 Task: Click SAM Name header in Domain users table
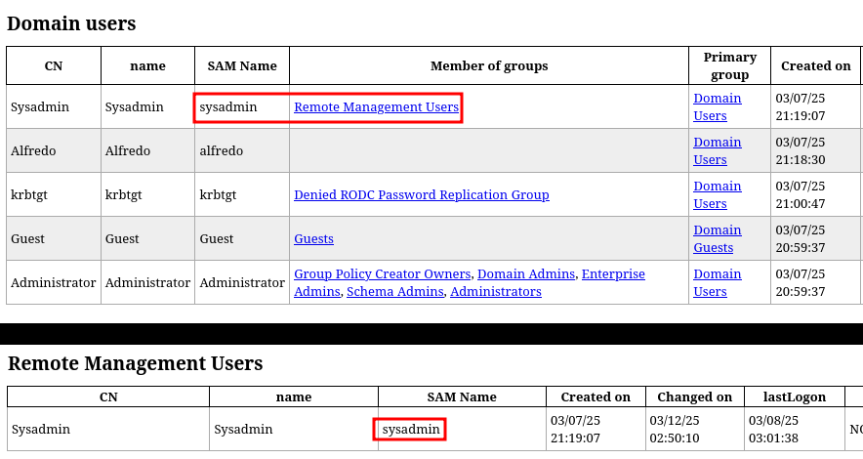click(242, 66)
